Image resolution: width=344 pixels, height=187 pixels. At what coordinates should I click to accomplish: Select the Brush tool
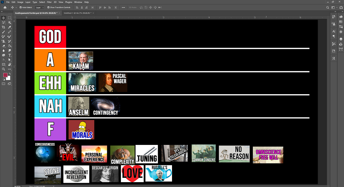point(3,32)
